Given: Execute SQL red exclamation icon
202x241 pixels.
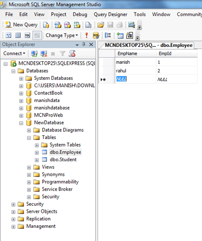Looking at the screenshot, I should (86, 35).
